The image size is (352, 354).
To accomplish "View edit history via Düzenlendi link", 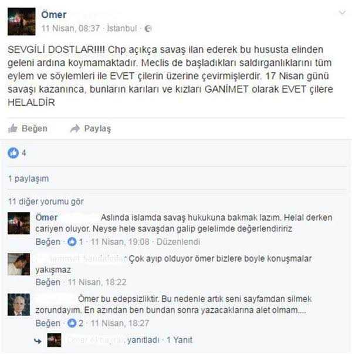I will (178, 242).
